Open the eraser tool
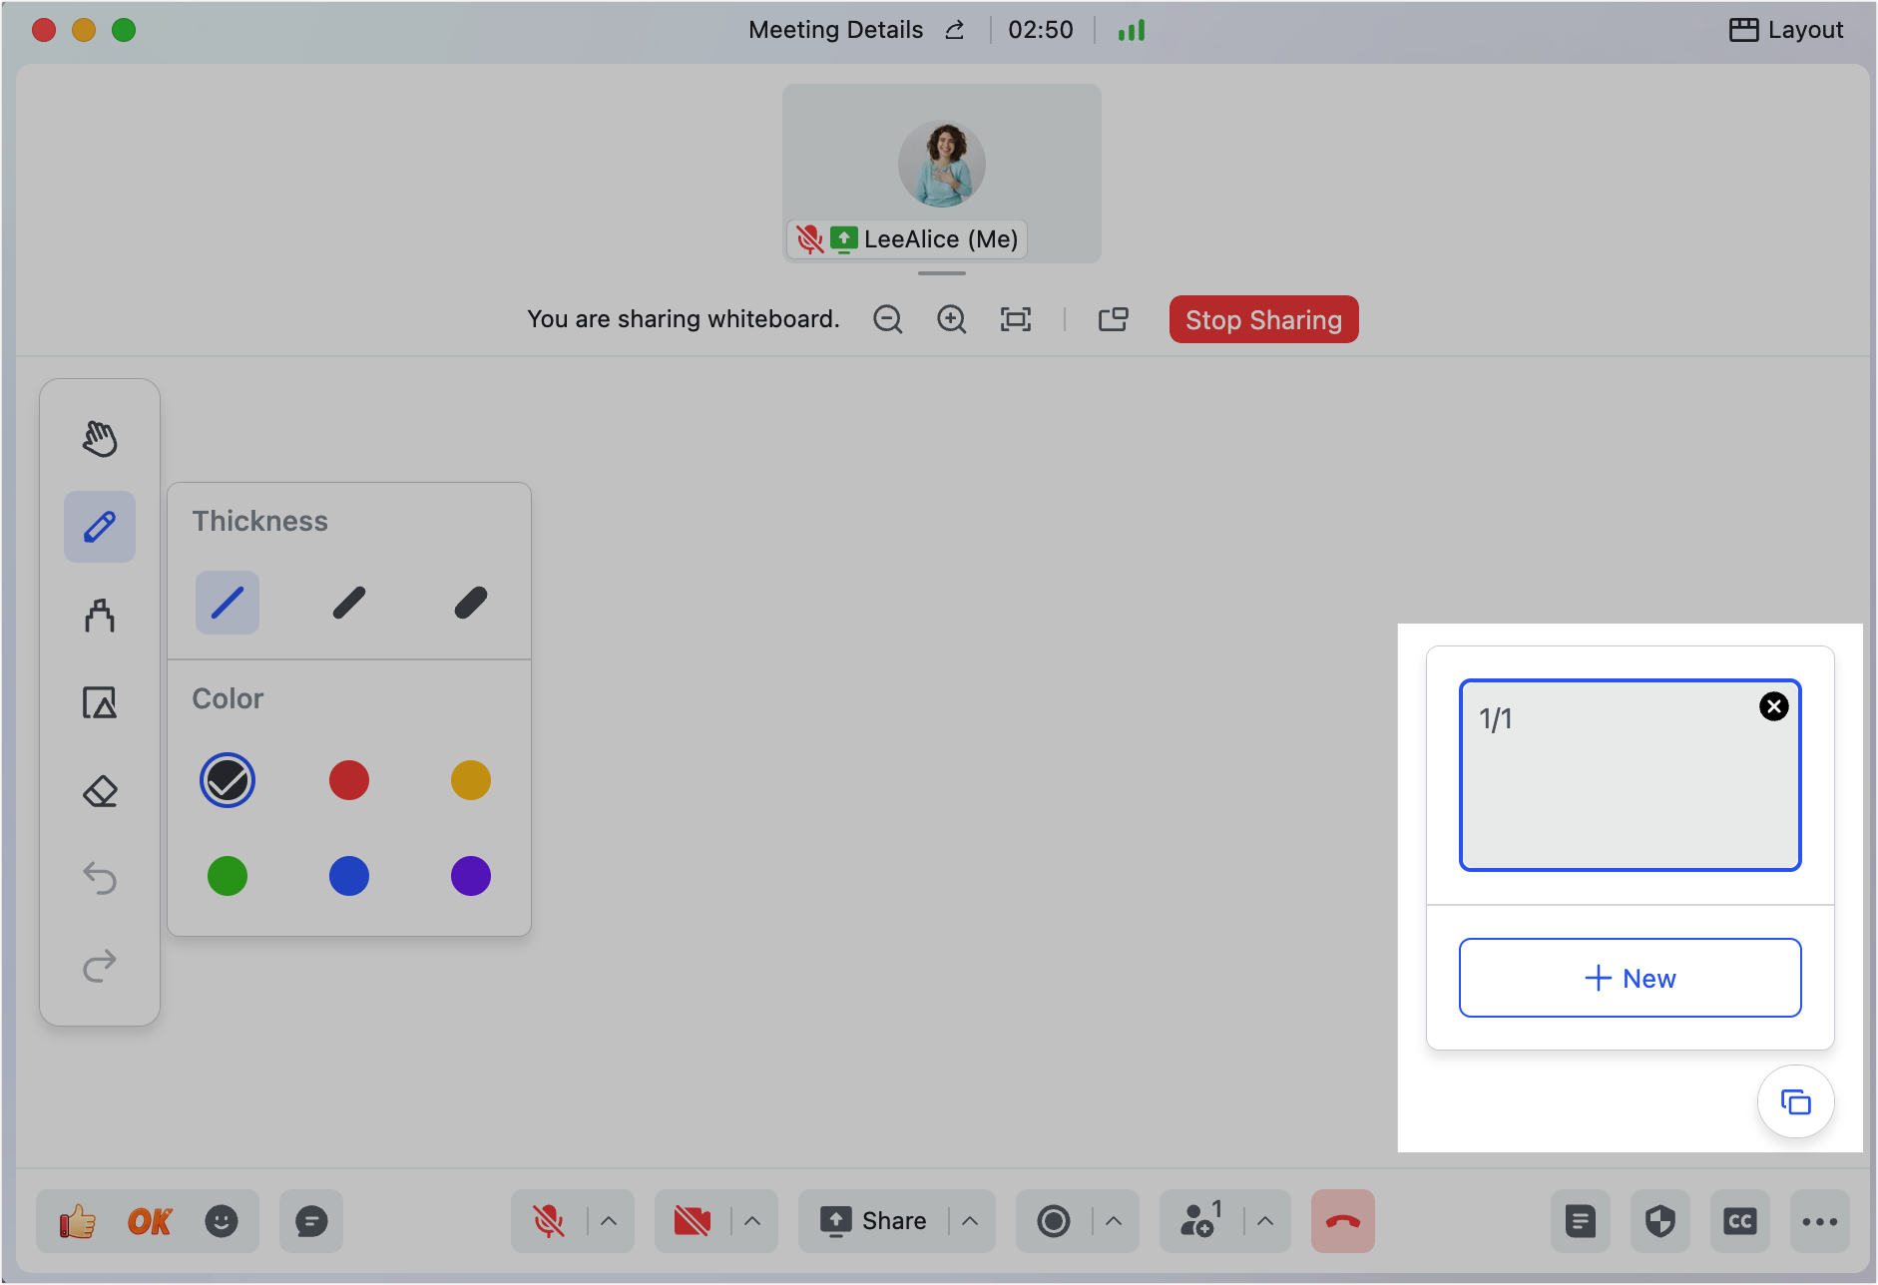Image resolution: width=1878 pixels, height=1285 pixels. tap(100, 791)
